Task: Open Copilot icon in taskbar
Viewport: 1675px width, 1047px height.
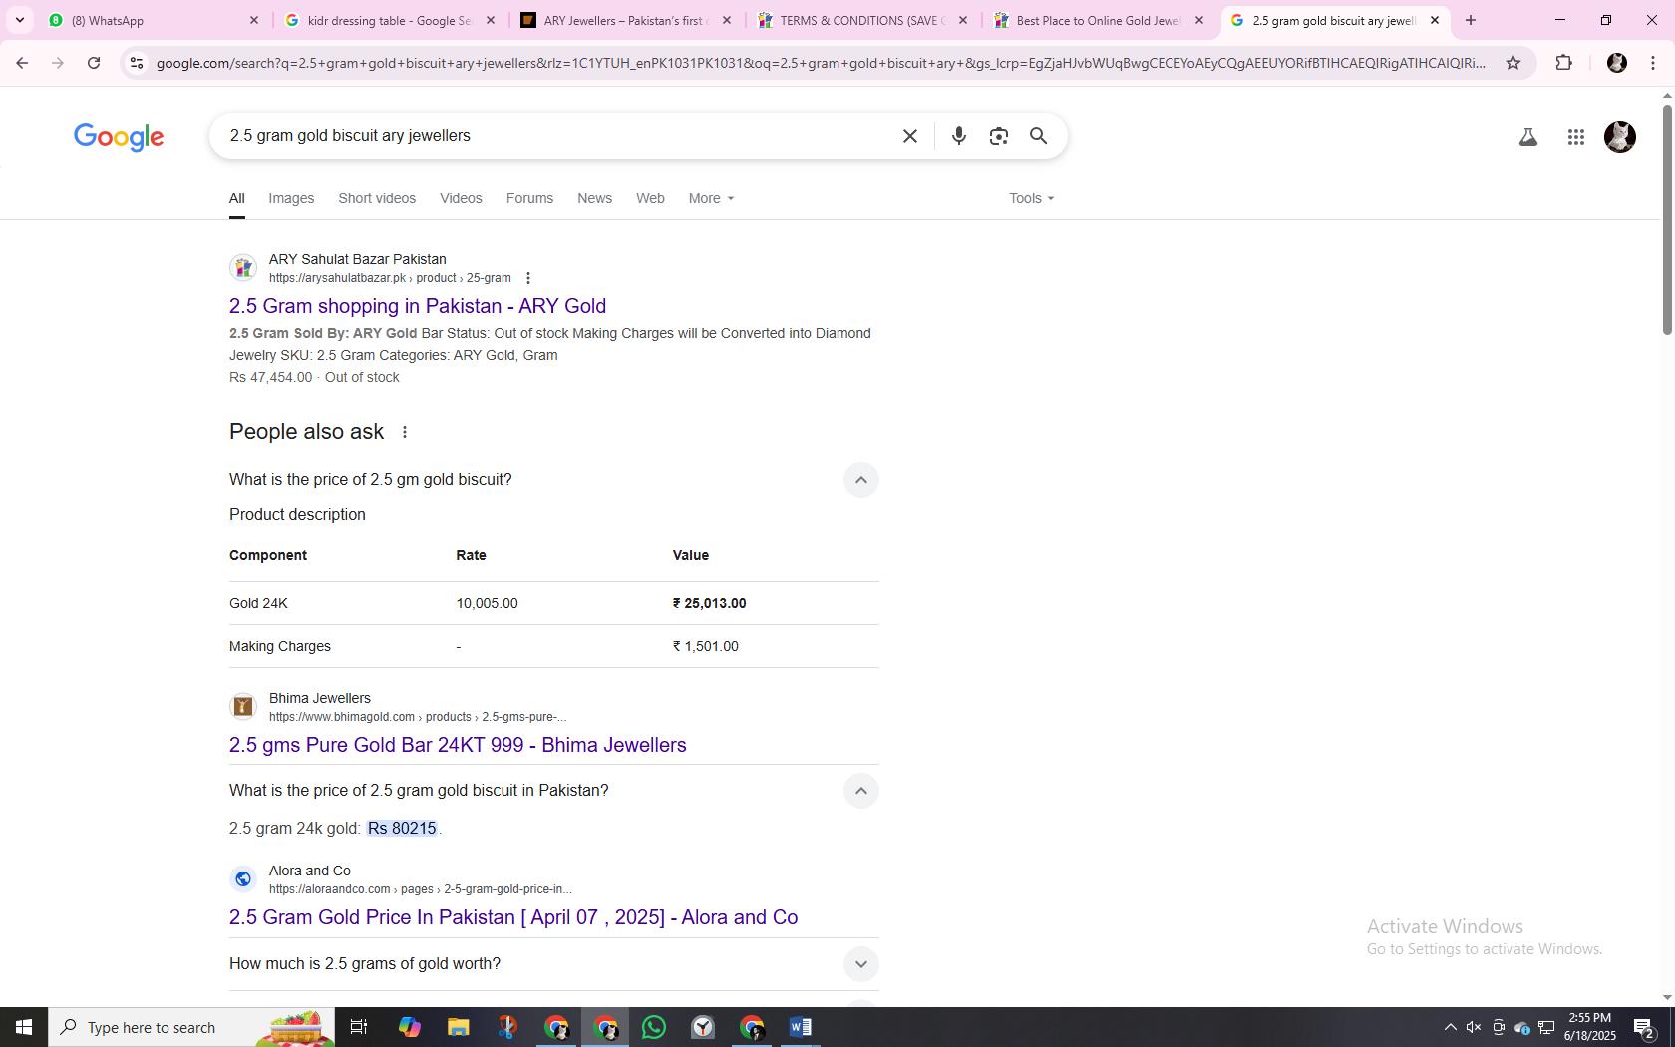Action: 409,1027
